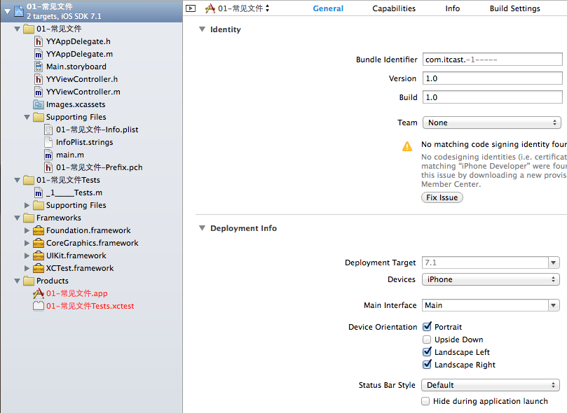Click the 01-常见文件.app product icon
The image size is (567, 413).
[39, 293]
